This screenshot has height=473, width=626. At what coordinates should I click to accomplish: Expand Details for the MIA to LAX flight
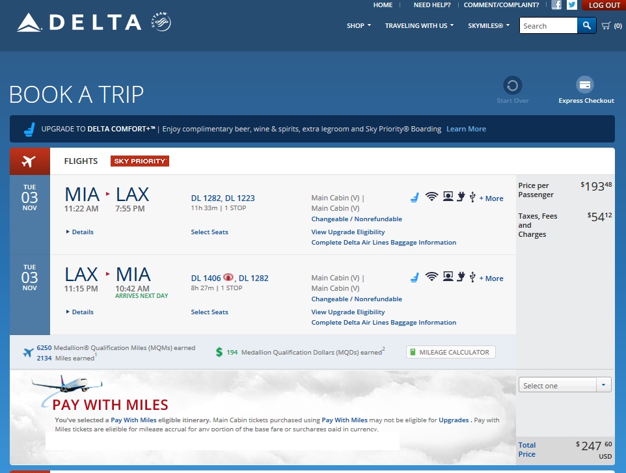point(80,232)
